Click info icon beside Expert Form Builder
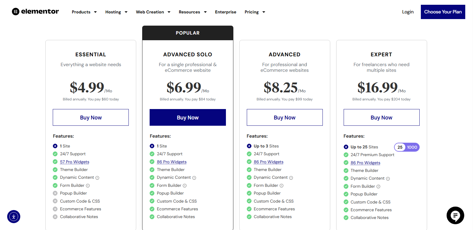 (378, 187)
